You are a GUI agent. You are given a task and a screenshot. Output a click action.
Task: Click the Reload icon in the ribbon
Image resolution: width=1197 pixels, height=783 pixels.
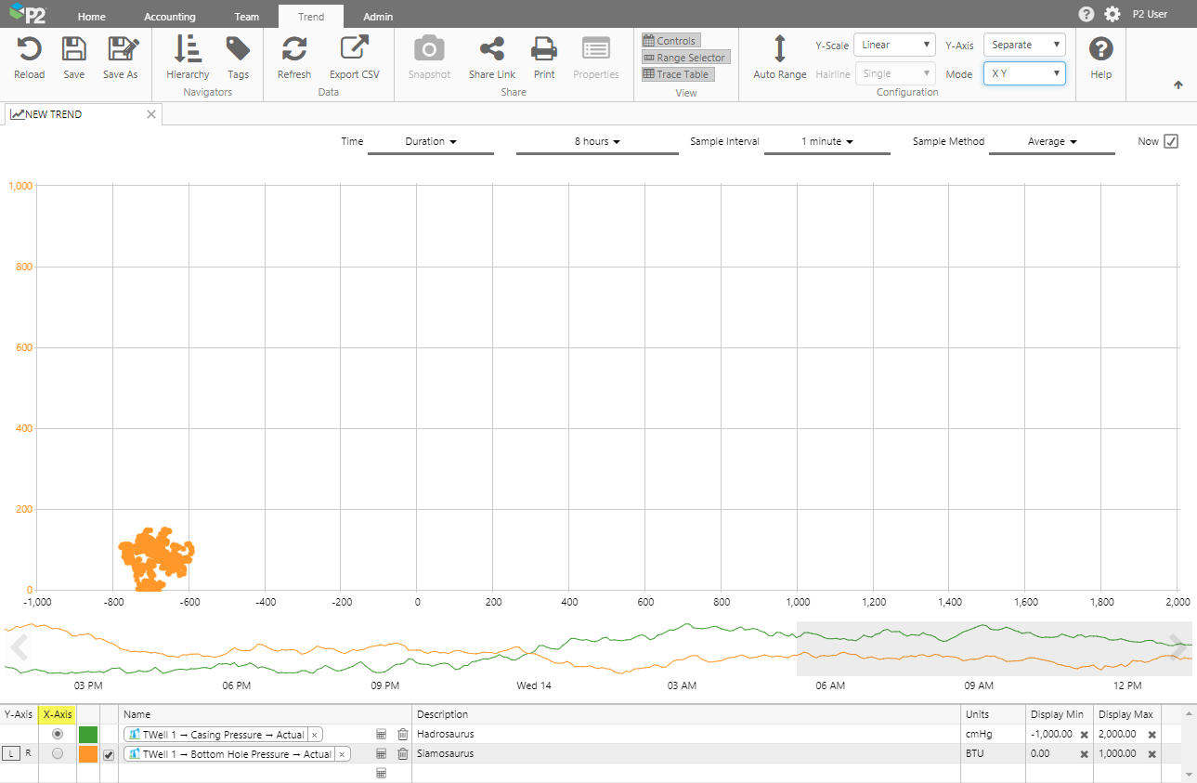(29, 49)
